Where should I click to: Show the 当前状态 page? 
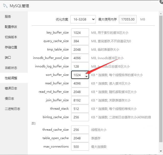(x=11, y=68)
